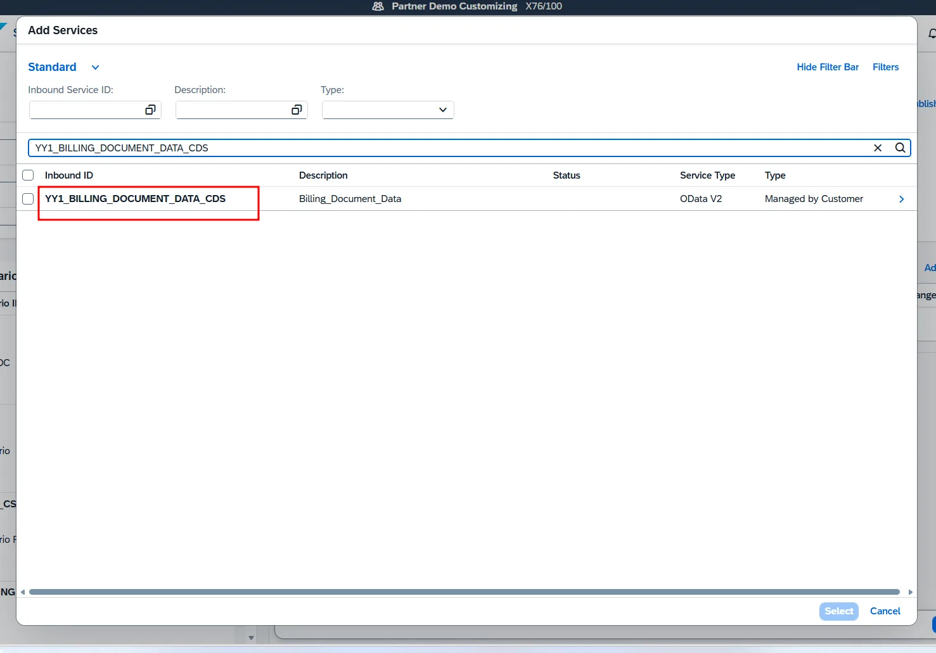
Task: Sort by the Inbound ID column header
Action: pos(69,175)
